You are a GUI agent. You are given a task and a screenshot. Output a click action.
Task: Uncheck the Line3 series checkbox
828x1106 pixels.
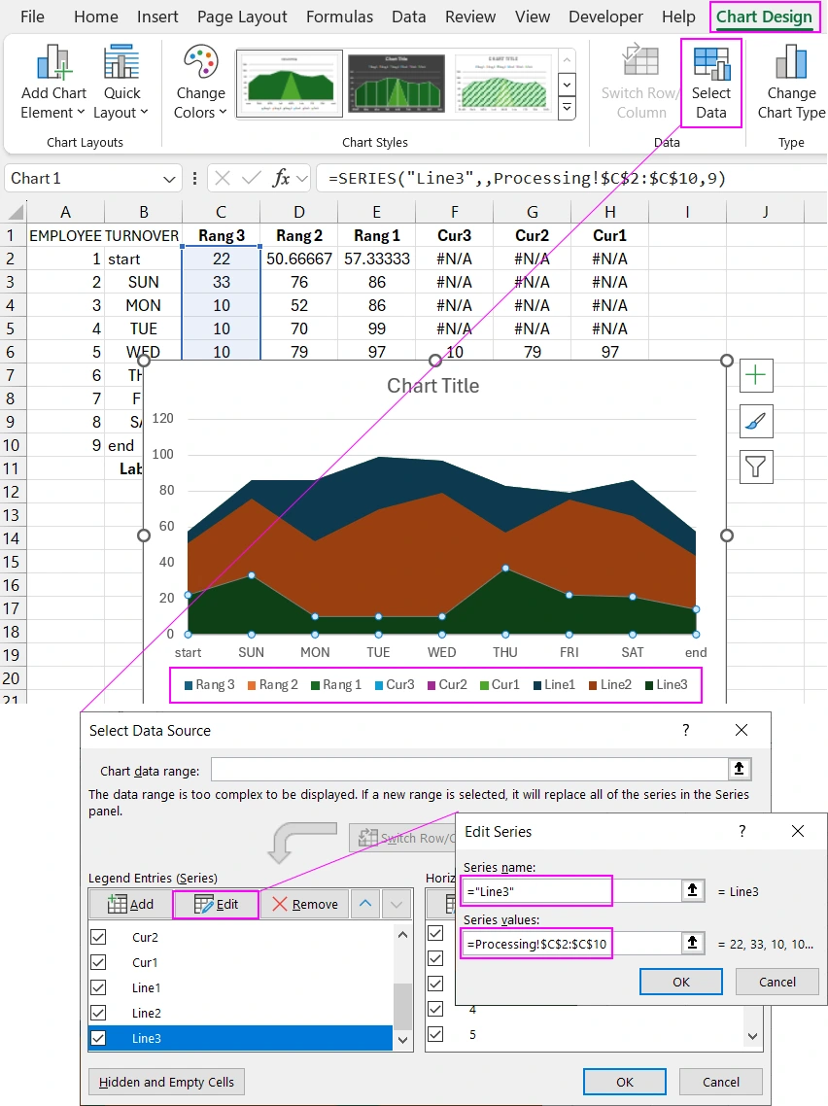(98, 1037)
